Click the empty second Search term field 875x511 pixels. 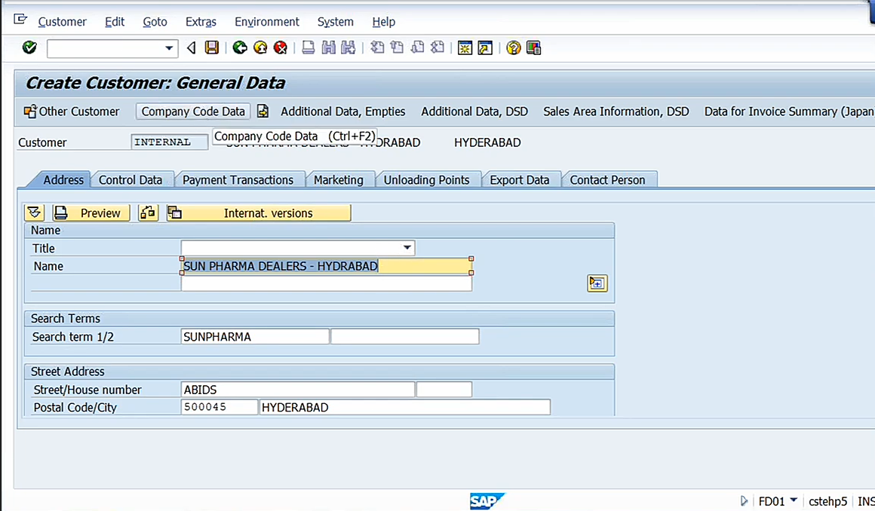point(404,336)
